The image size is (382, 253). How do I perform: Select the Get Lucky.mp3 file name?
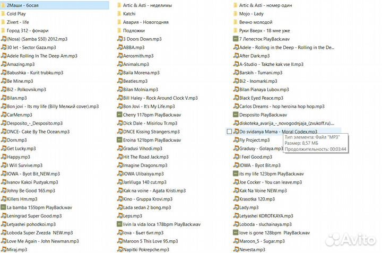pos(21,149)
